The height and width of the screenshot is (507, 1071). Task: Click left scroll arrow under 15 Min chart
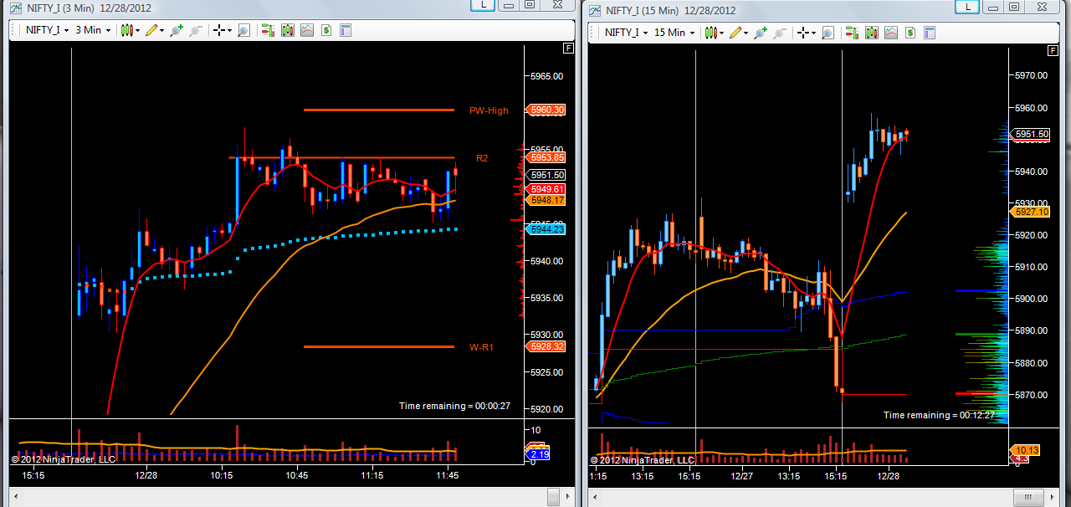(x=593, y=499)
